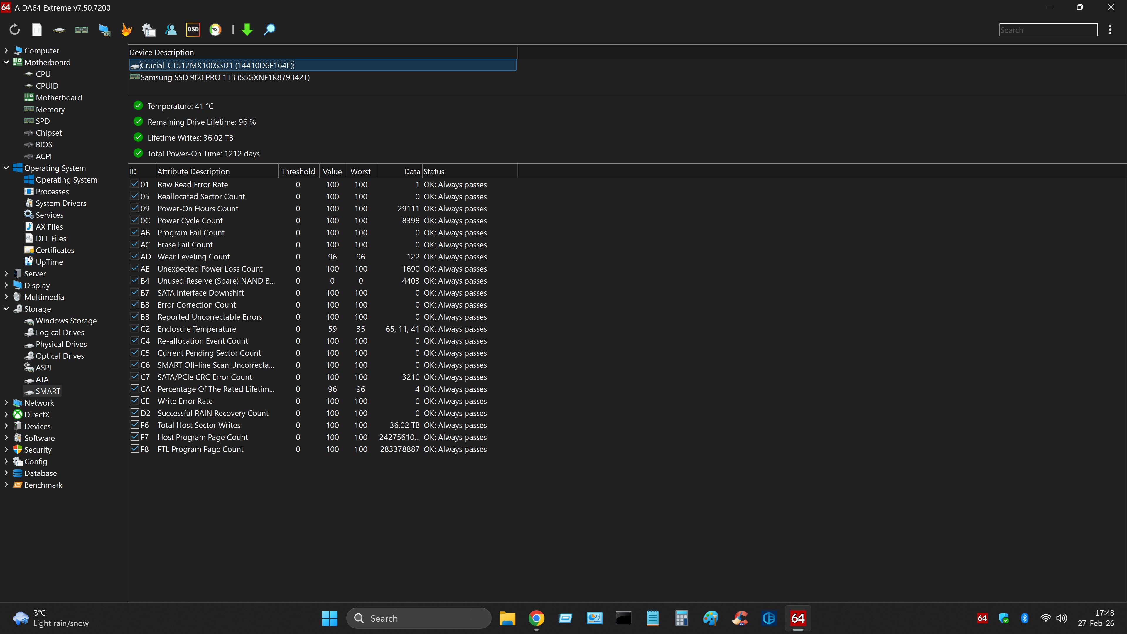
Task: Launch the System Stability Test flame icon
Action: coord(126,30)
